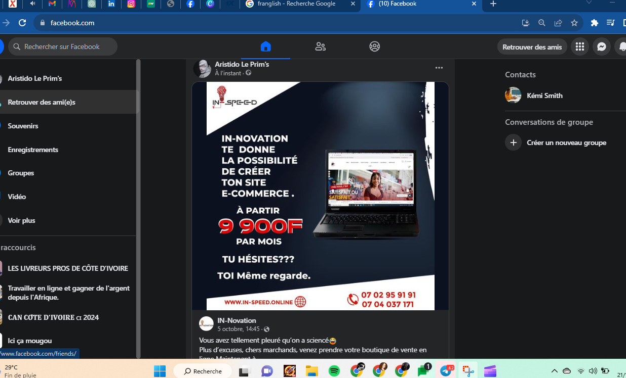Open the Chrome extensions puzzle icon

point(595,23)
